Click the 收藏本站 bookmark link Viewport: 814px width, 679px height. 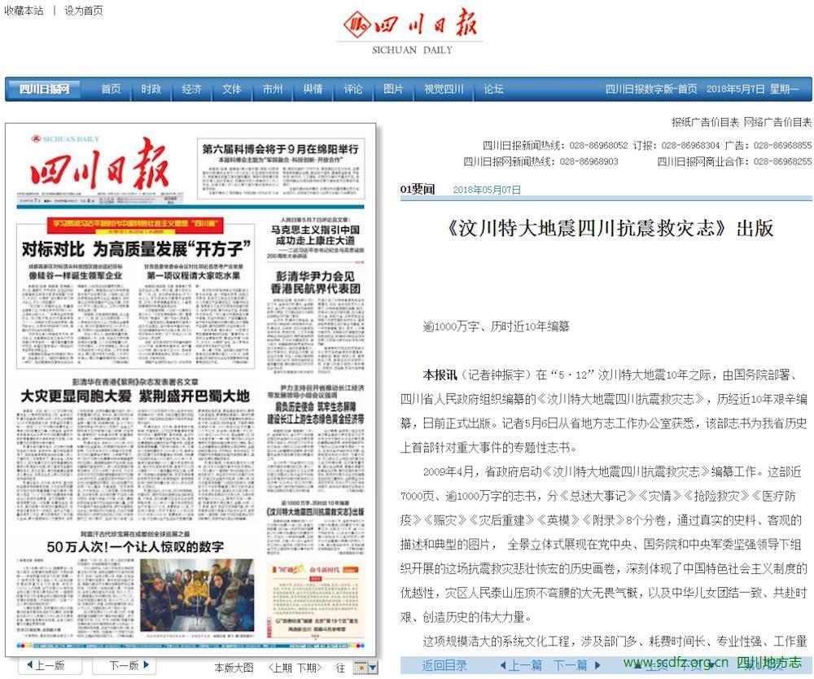tap(24, 11)
